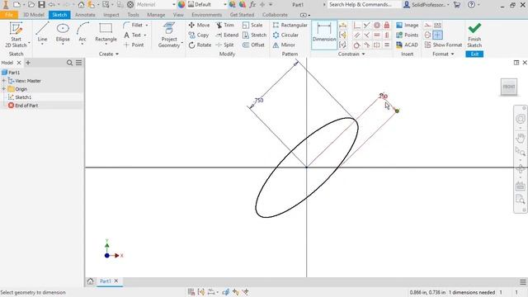528x297 pixels.
Task: Click Finish Sketch button
Action: tap(474, 35)
